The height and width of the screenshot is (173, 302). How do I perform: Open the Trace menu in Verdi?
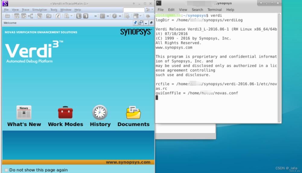[x=26, y=10]
